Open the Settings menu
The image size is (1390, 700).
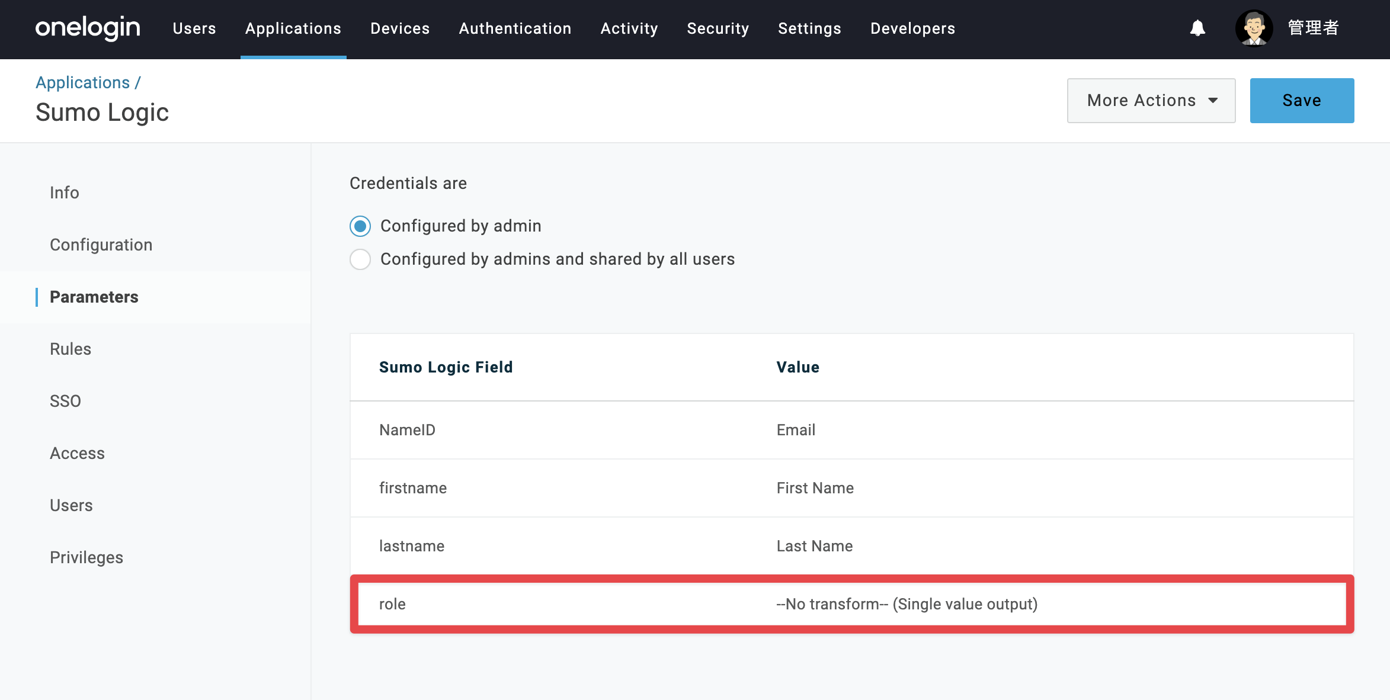click(x=809, y=28)
